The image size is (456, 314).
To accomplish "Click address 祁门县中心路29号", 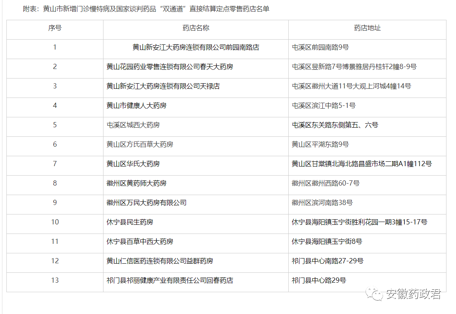I will (319, 281).
